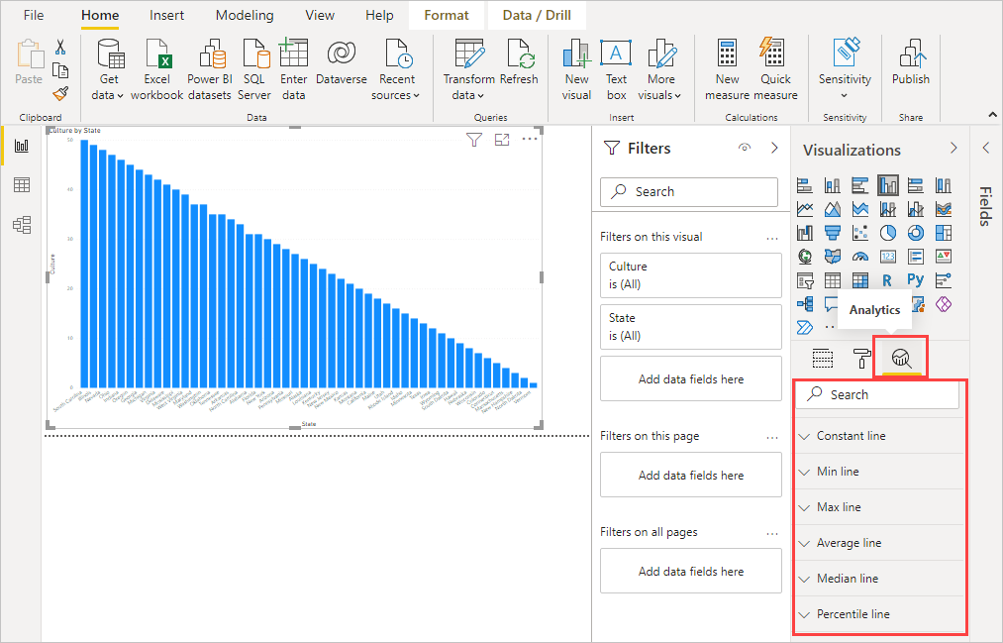The image size is (1003, 643).
Task: Switch to Data view in the left sidebar
Action: 20,185
